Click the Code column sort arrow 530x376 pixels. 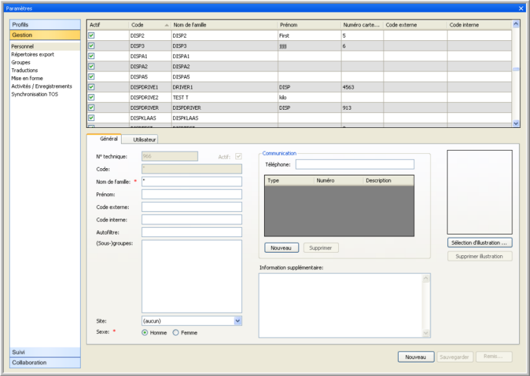tap(166, 25)
